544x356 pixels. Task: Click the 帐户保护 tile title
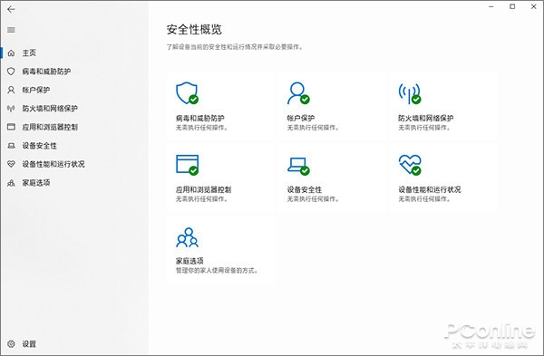pyautogui.click(x=301, y=118)
